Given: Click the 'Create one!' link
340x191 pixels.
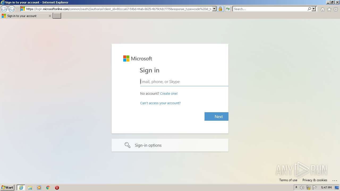Looking at the screenshot, I should click(x=169, y=93).
